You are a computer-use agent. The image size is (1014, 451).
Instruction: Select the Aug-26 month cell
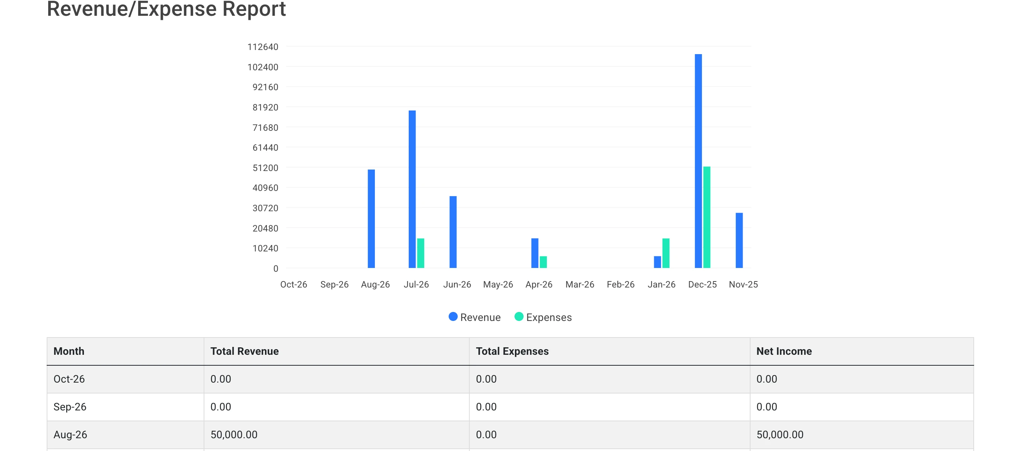(x=125, y=435)
